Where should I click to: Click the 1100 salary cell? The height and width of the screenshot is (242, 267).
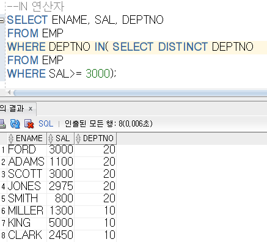(x=60, y=162)
